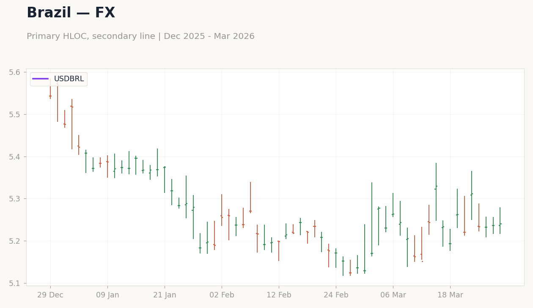This screenshot has width=533, height=308.
Task: Select the HLOC bar at 06 Mar
Action: pyautogui.click(x=393, y=205)
